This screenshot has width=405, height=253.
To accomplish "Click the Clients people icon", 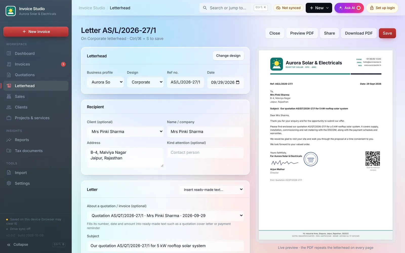I will (x=9, y=107).
